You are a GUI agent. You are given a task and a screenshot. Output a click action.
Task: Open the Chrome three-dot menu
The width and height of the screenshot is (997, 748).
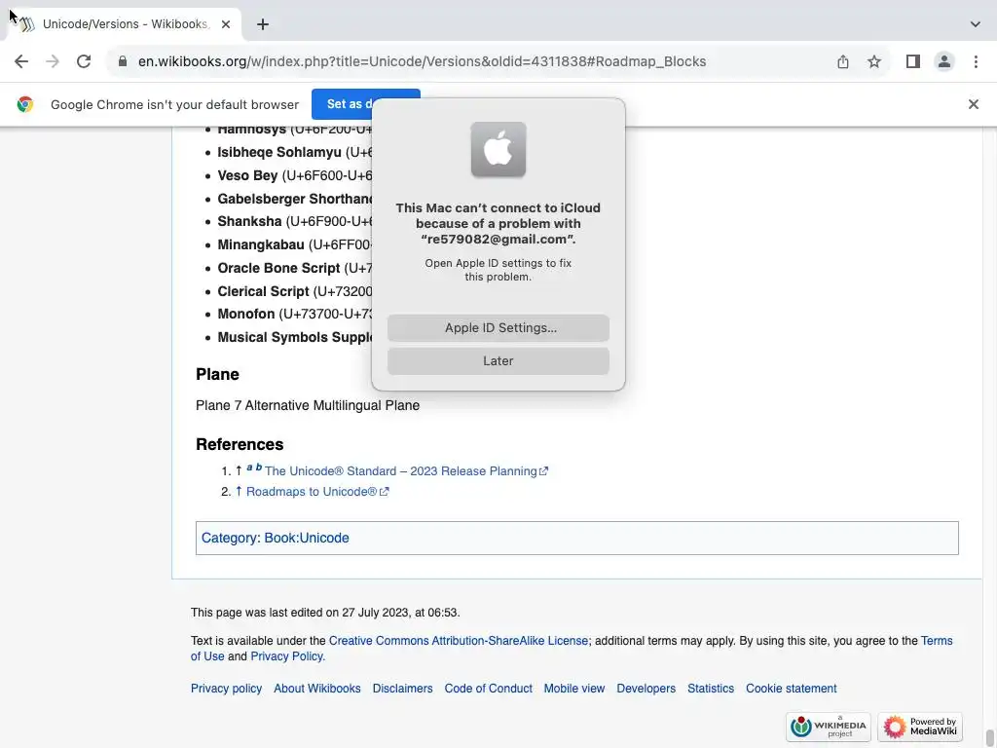[x=976, y=61]
